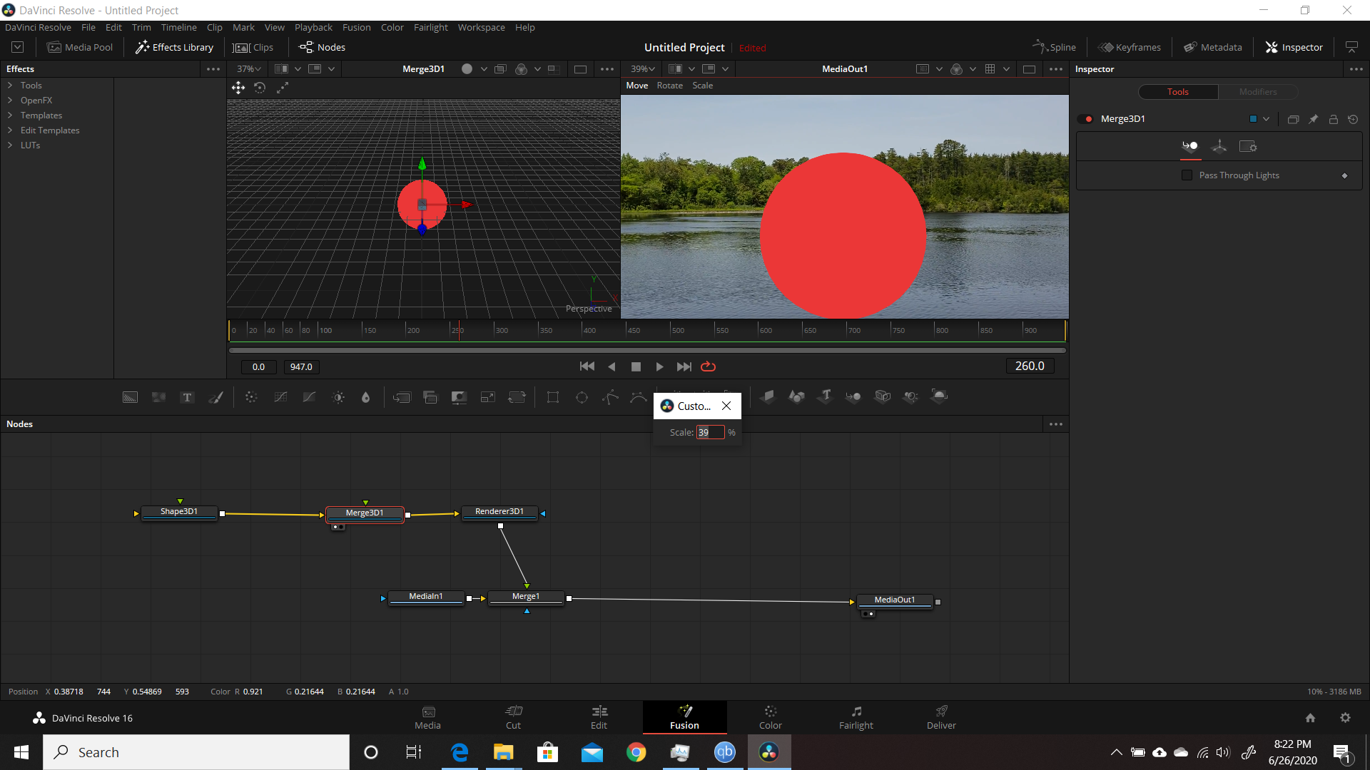Viewport: 1370px width, 770px height.
Task: Select the Paint brush tool icon
Action: (x=215, y=397)
